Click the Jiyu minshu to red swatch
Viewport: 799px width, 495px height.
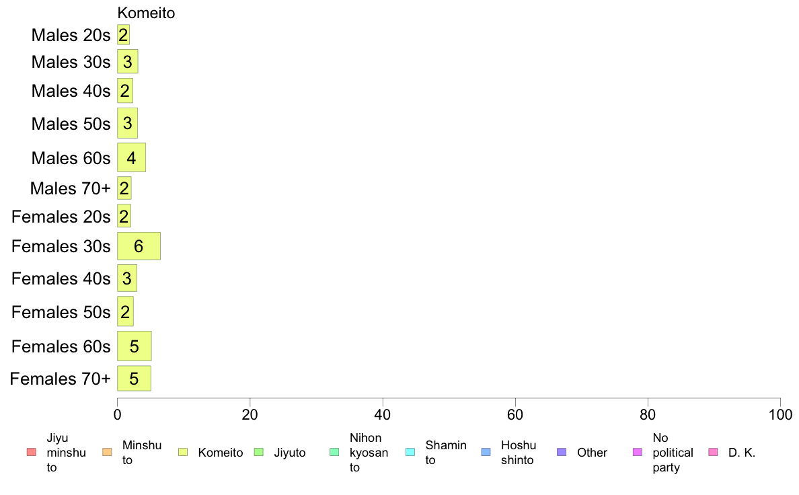(x=32, y=452)
